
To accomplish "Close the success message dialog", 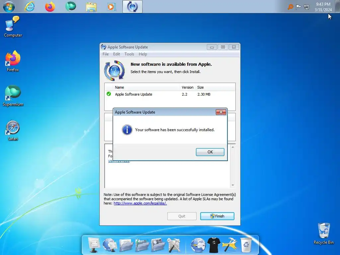I will 221,112.
